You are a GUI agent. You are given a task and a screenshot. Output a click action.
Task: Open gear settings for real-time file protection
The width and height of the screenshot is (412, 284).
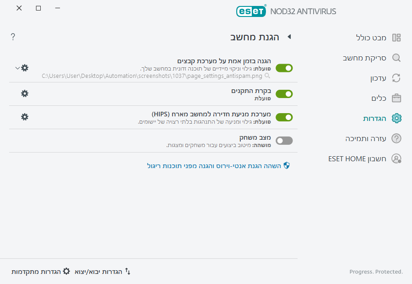pos(24,68)
